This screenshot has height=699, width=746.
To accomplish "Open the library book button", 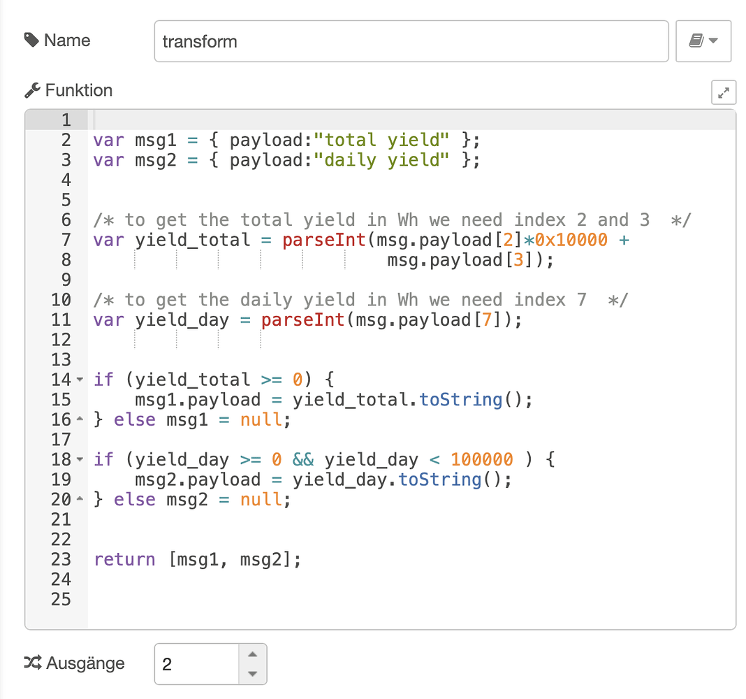I will coord(703,41).
